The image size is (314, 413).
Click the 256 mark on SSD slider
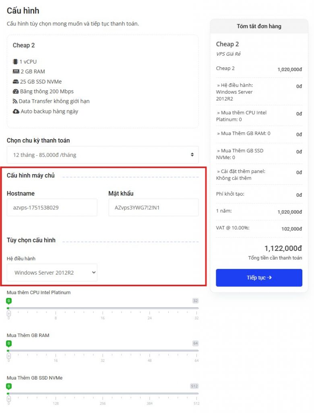point(103,403)
